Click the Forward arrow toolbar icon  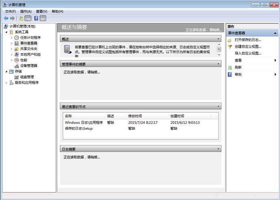12,18
